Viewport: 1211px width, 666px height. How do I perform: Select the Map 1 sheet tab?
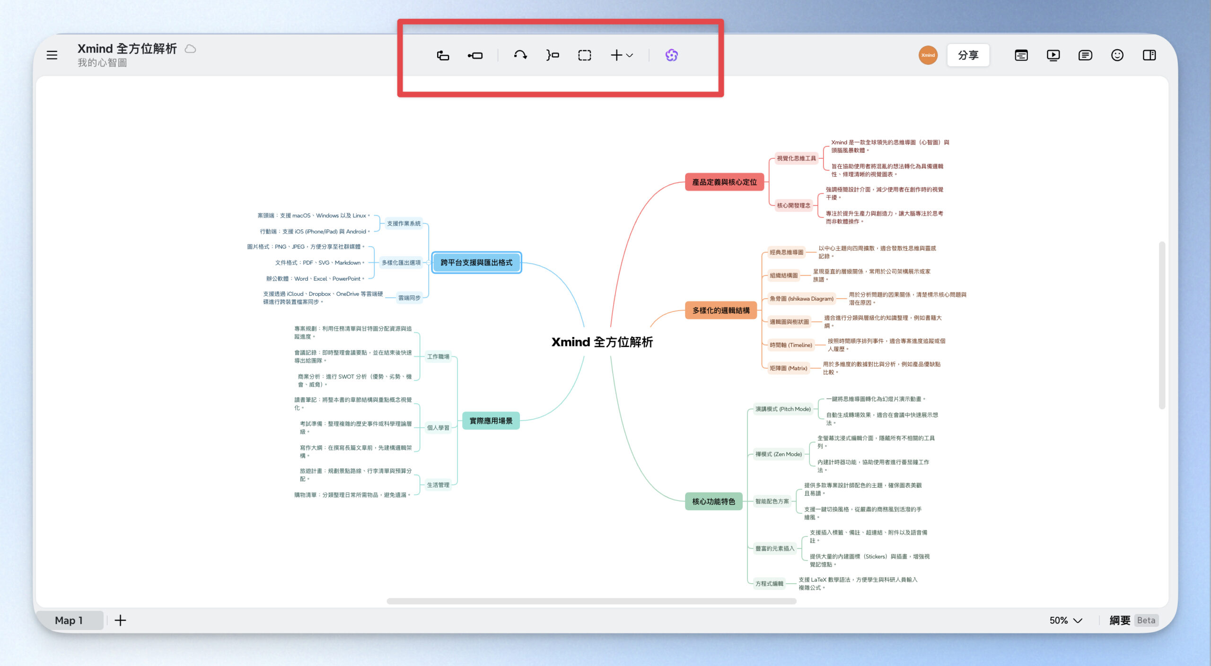(69, 620)
